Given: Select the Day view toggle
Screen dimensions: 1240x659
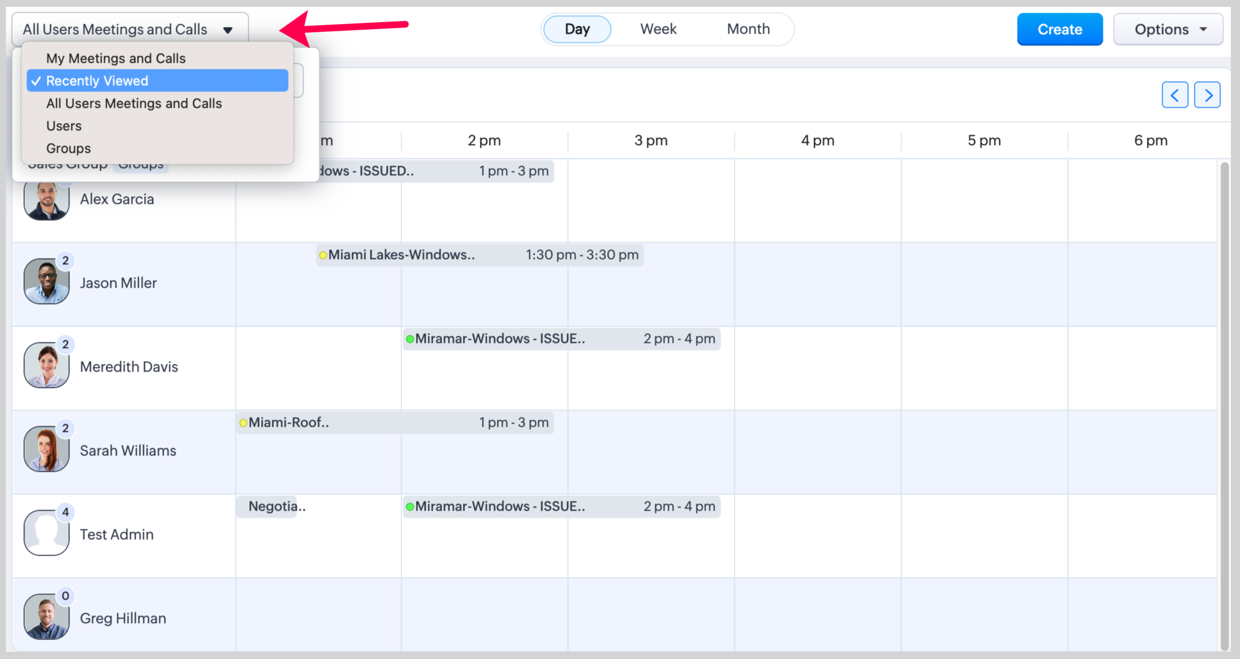Looking at the screenshot, I should (x=577, y=29).
